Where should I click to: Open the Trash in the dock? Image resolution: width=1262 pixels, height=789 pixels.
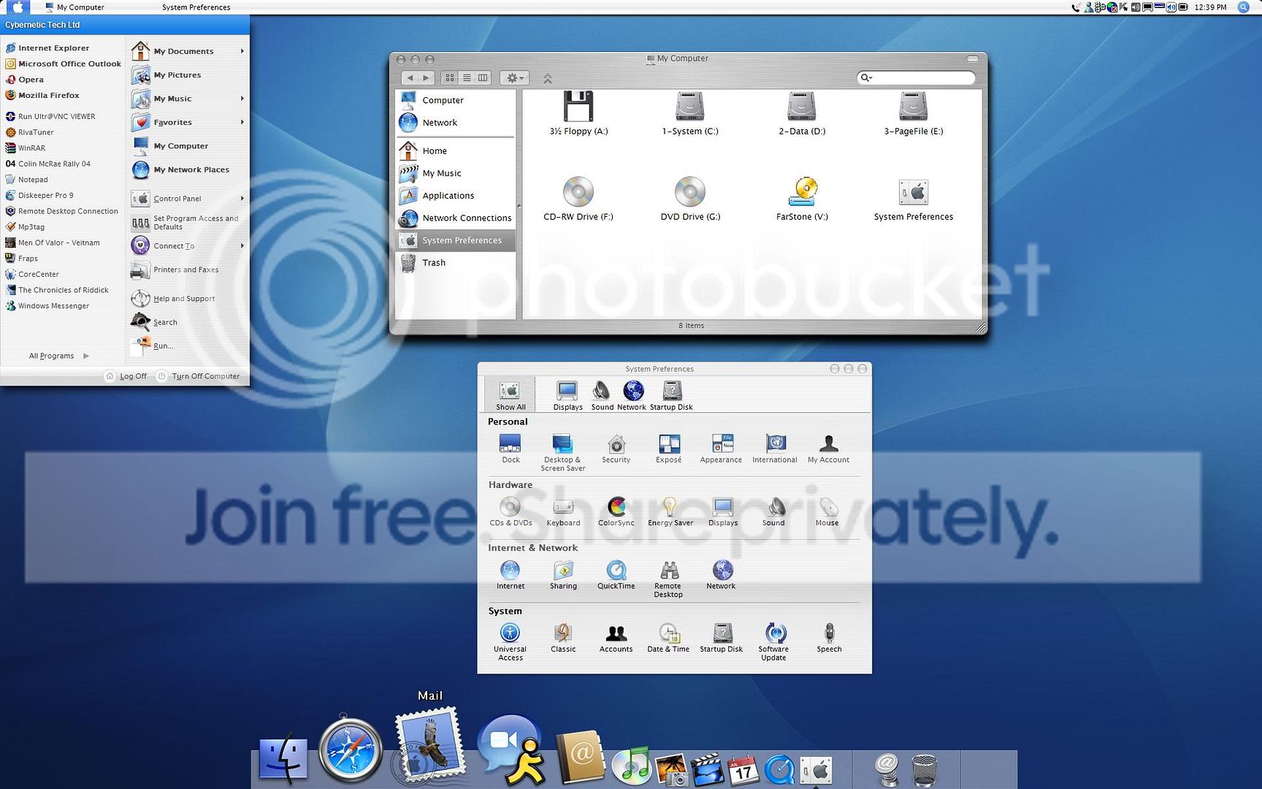point(925,770)
